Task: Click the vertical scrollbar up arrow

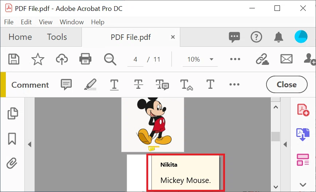Action: (x=276, y=107)
